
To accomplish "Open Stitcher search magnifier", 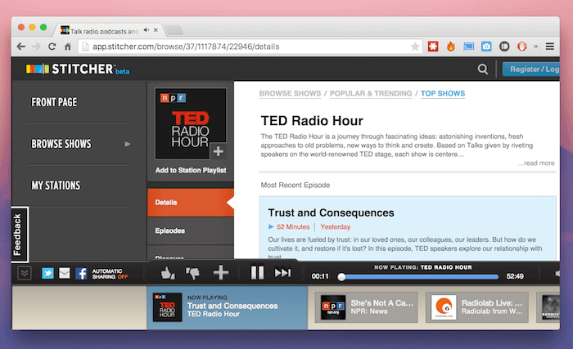I will coord(483,69).
